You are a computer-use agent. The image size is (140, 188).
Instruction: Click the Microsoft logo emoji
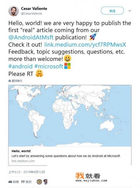[x=67, y=66]
